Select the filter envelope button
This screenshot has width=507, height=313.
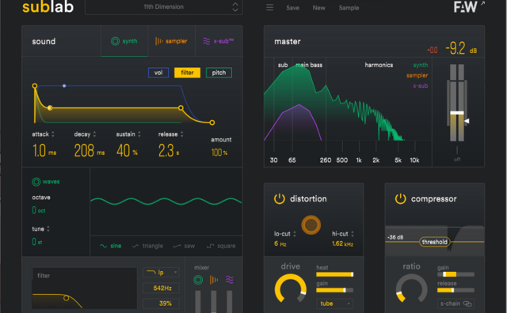(x=187, y=73)
